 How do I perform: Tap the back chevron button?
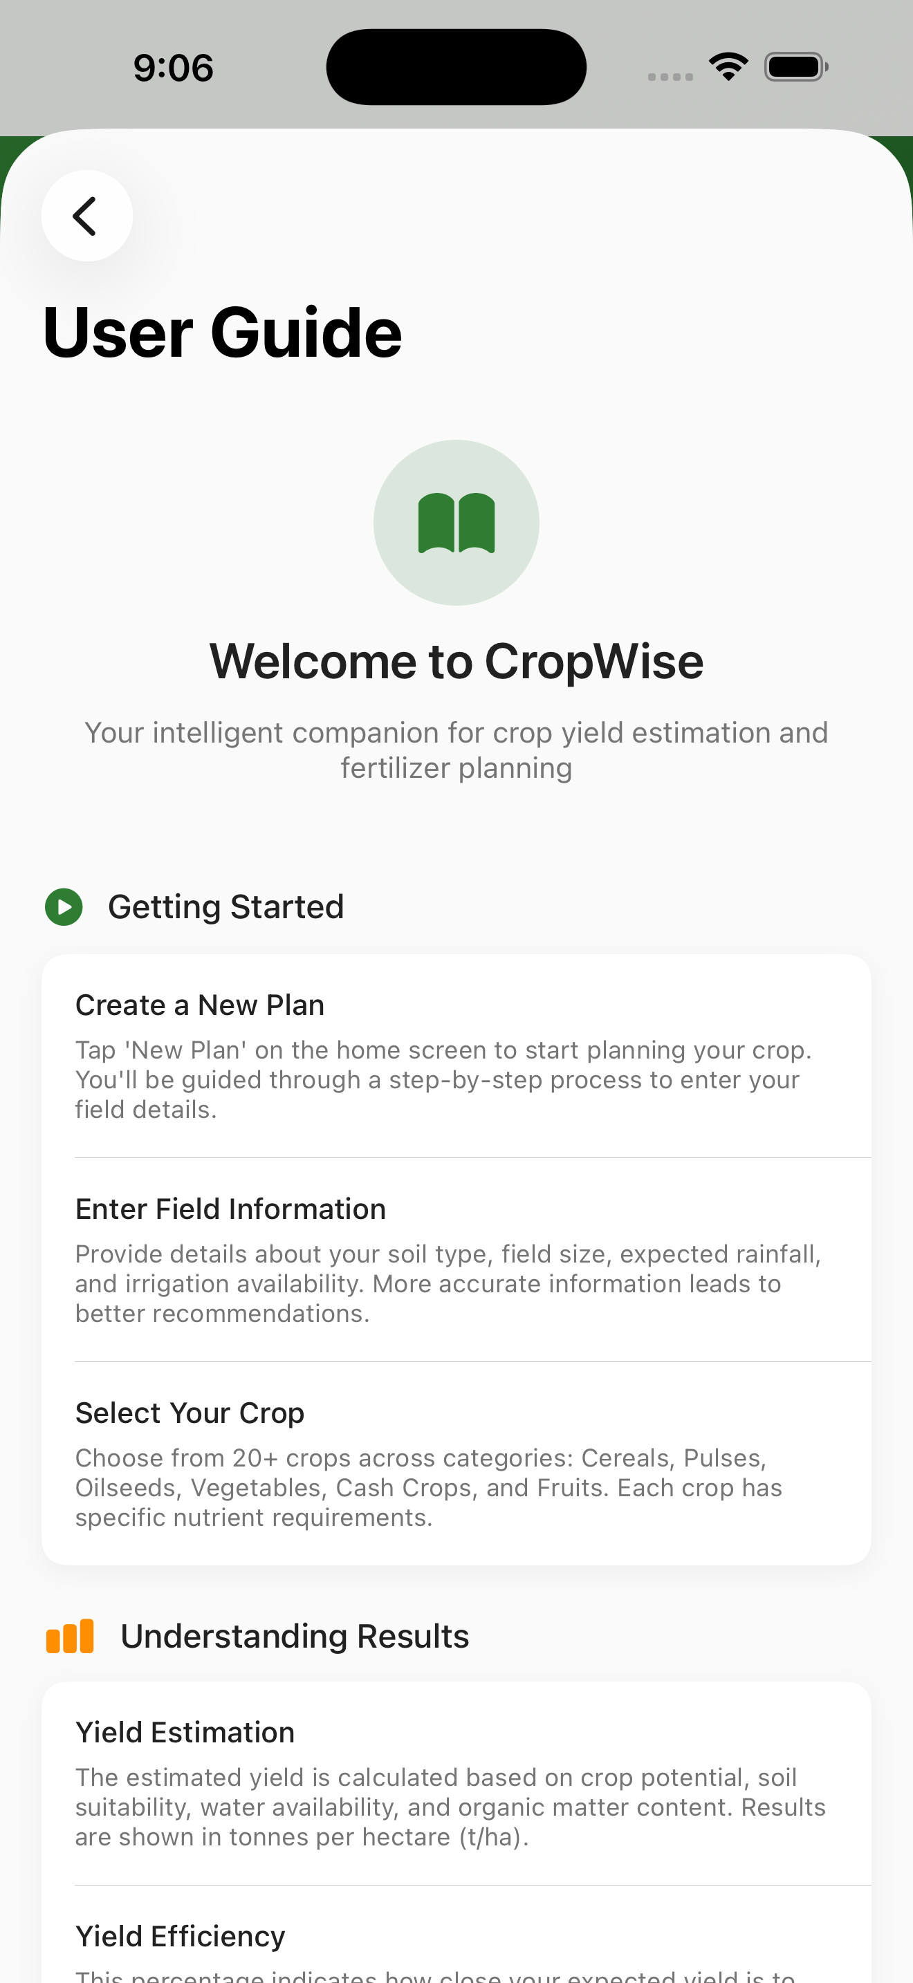tap(86, 216)
